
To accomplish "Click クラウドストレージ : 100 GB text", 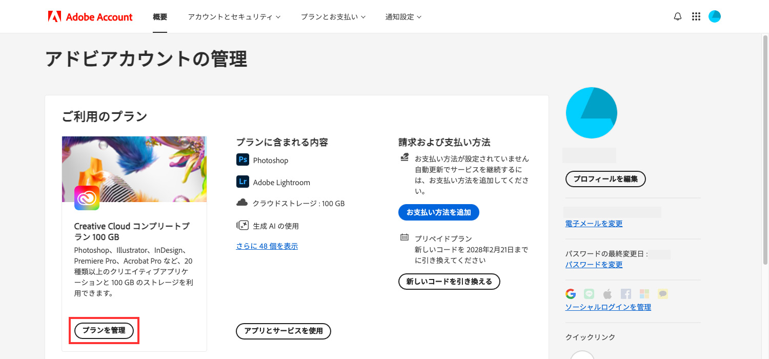I will [298, 204].
